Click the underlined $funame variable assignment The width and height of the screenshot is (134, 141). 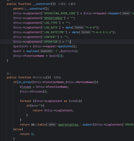25,87
